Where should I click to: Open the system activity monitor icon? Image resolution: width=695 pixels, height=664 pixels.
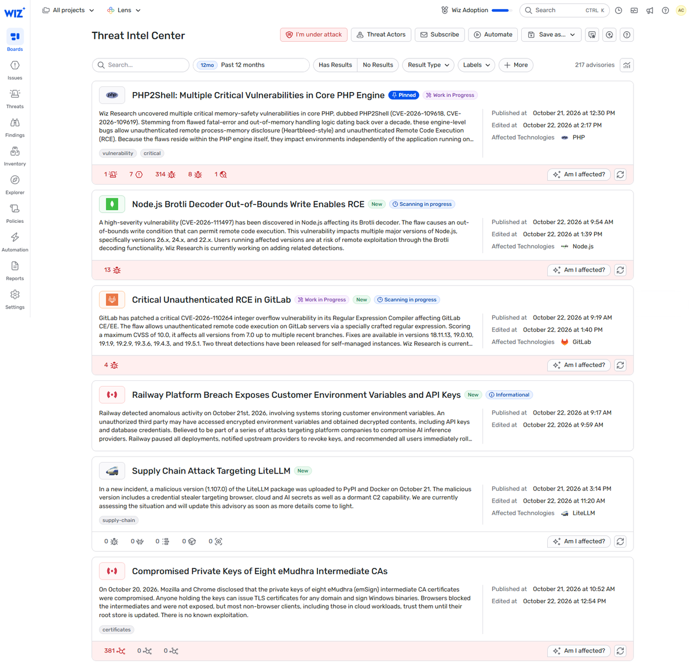(634, 10)
